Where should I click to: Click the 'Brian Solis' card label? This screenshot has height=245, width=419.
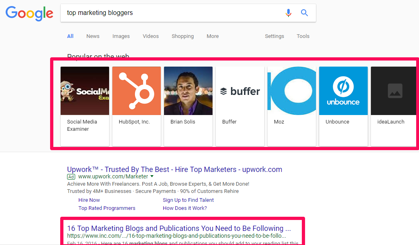coord(183,122)
